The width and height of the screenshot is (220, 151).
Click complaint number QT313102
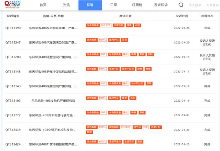click(13, 101)
